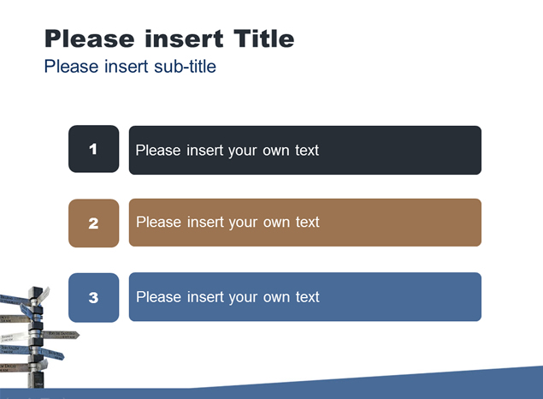Select the Rio de Janeiro signpost arrow
The image size is (543, 399).
61,335
